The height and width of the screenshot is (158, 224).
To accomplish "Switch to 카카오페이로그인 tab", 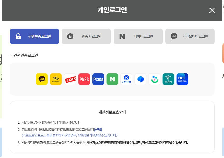I will [190, 36].
